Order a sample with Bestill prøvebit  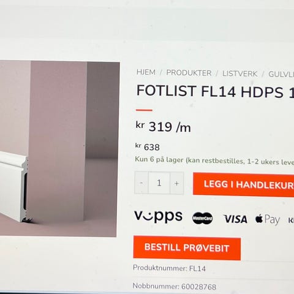pos(187,247)
